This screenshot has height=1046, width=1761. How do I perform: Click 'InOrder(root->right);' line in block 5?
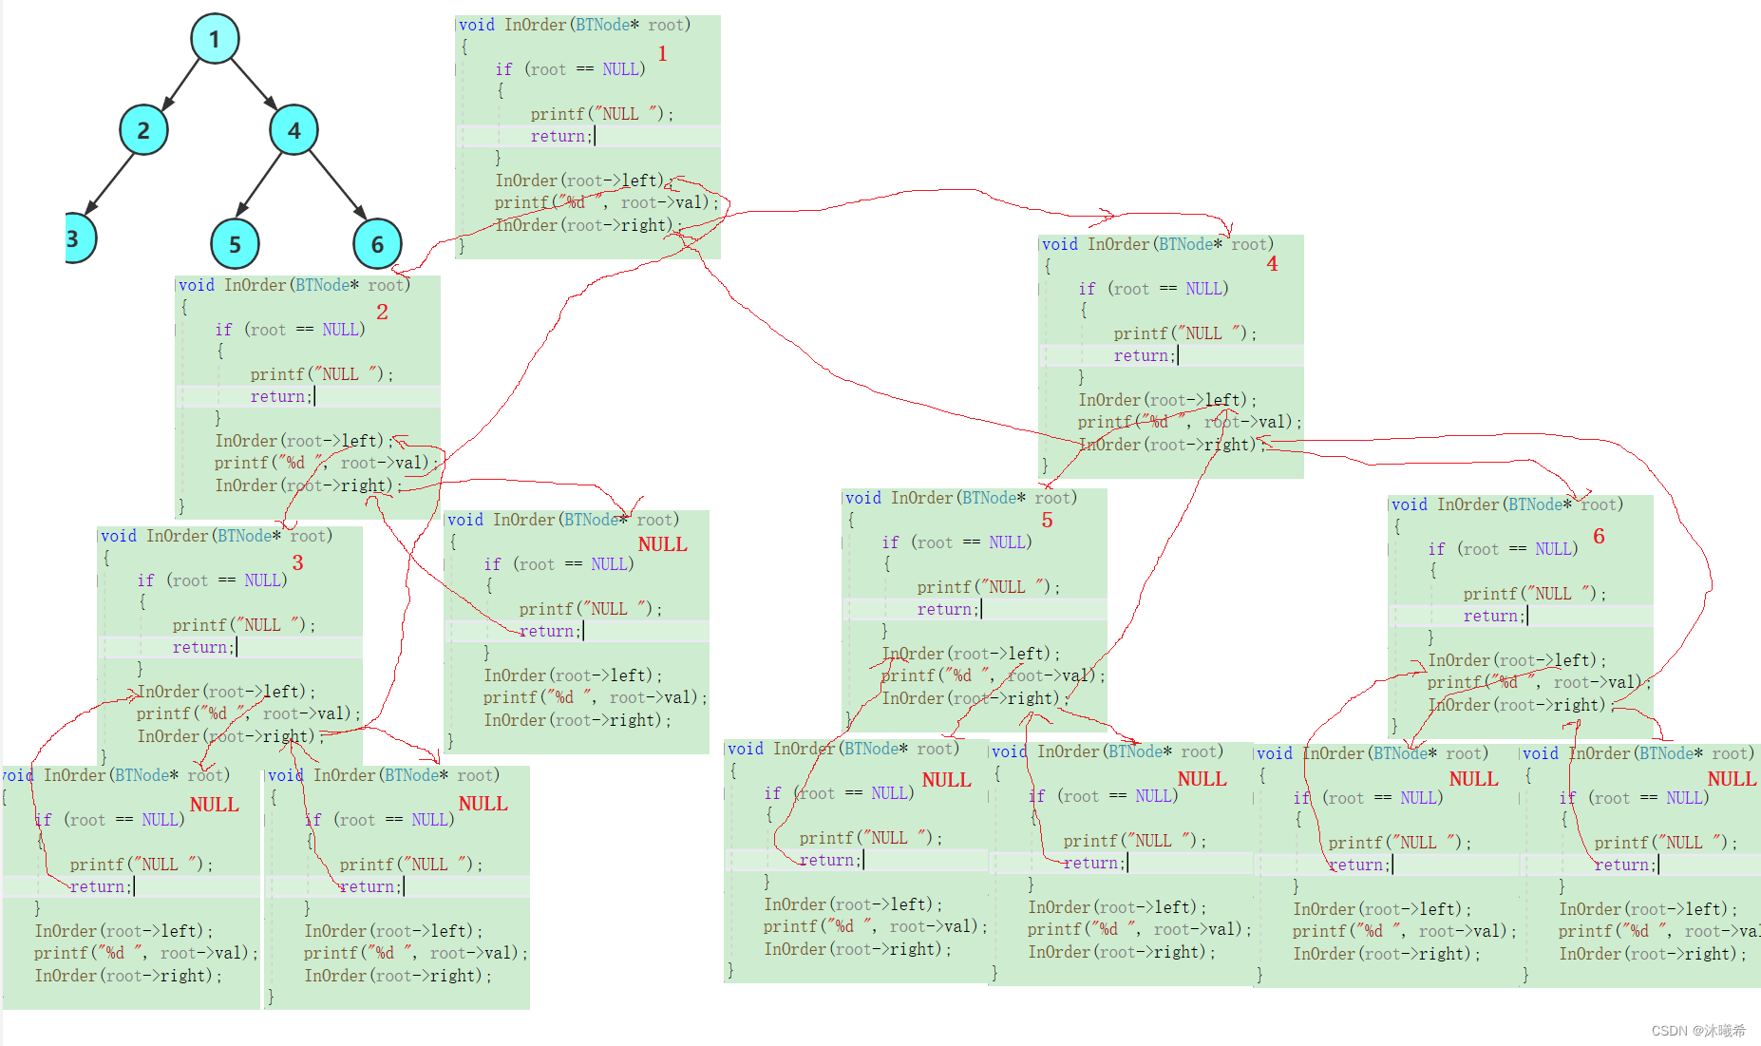click(975, 698)
